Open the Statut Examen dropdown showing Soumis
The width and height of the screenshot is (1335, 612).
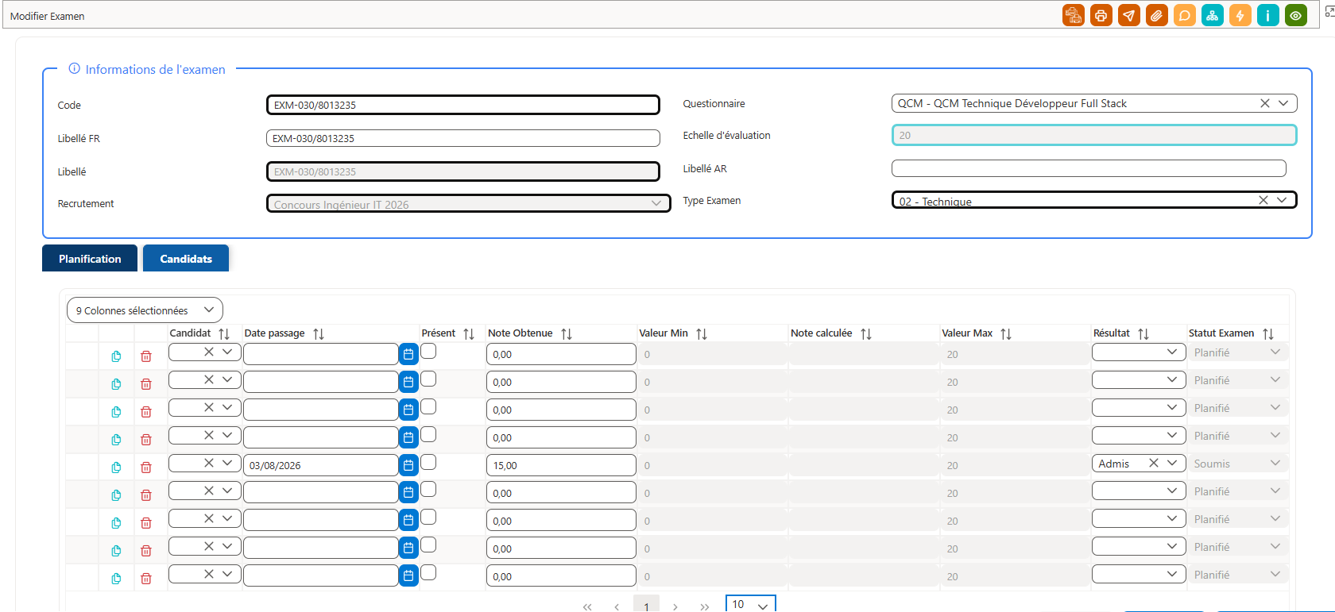click(x=1275, y=463)
